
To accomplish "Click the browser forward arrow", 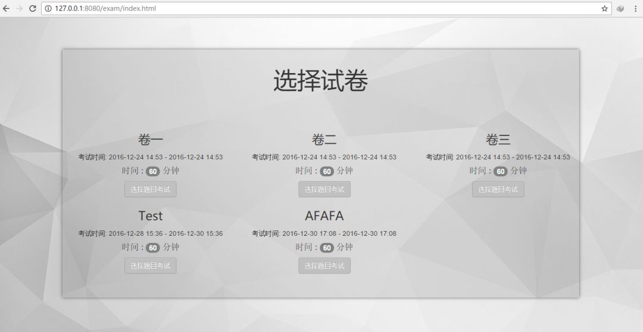I will tap(19, 8).
